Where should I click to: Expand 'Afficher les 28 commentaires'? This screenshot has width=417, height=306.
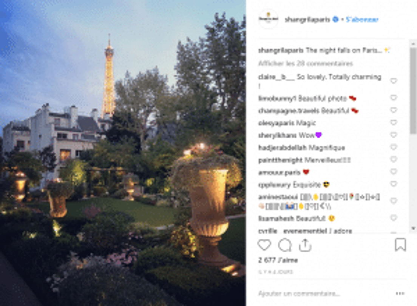click(x=306, y=63)
